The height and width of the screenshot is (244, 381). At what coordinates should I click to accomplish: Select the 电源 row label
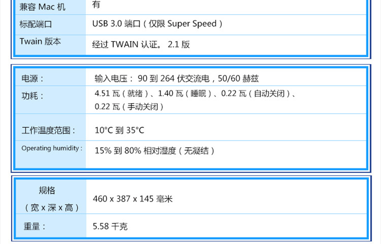pyautogui.click(x=33, y=79)
